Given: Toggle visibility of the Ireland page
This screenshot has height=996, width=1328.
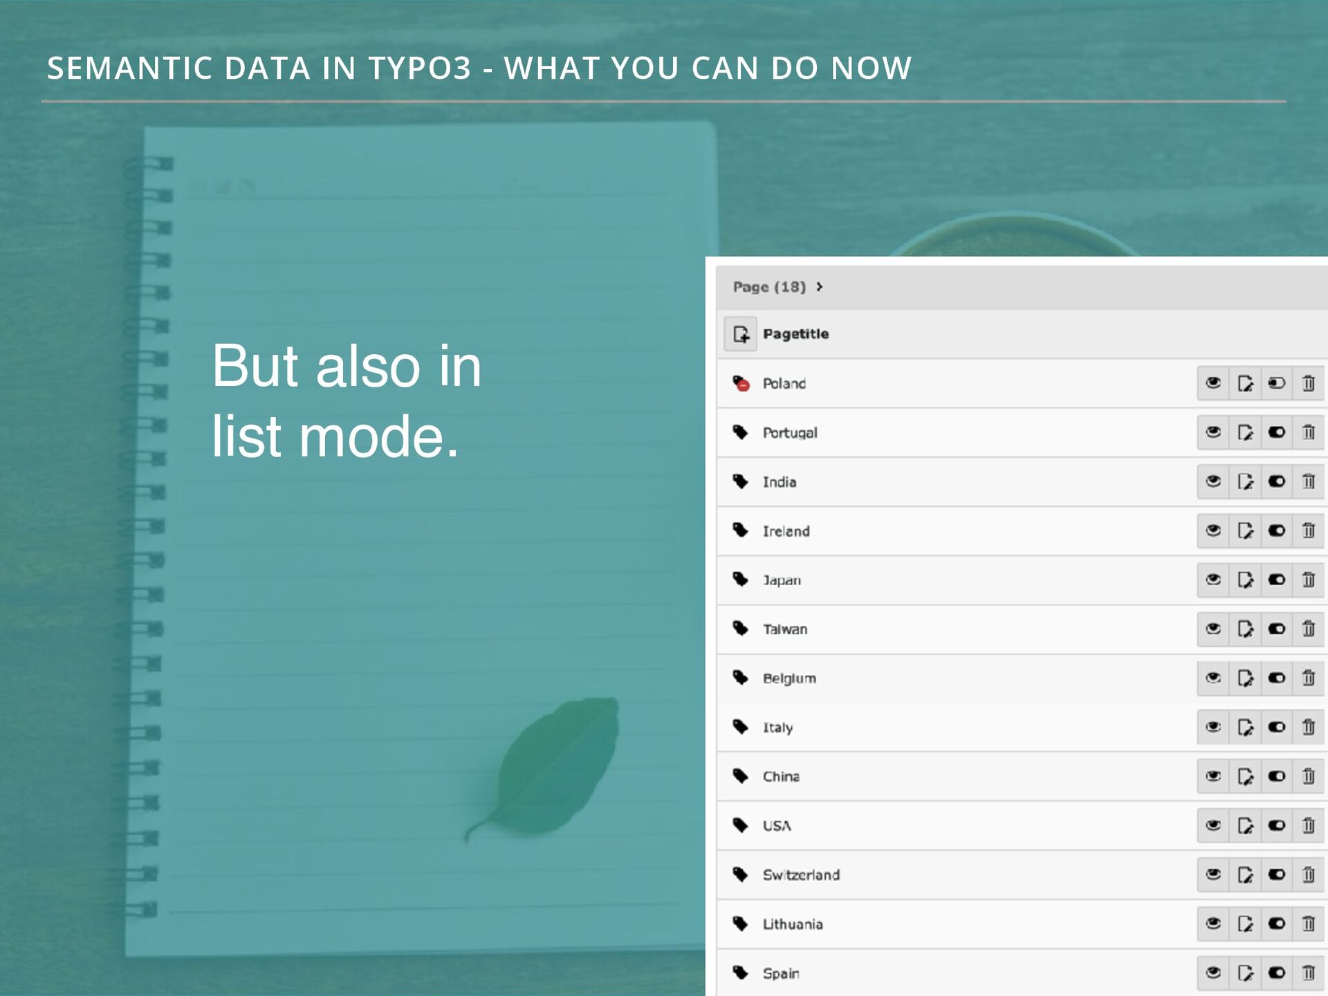Looking at the screenshot, I should pyautogui.click(x=1277, y=531).
